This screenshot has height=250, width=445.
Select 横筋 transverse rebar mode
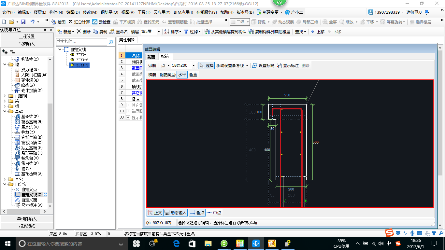click(152, 75)
